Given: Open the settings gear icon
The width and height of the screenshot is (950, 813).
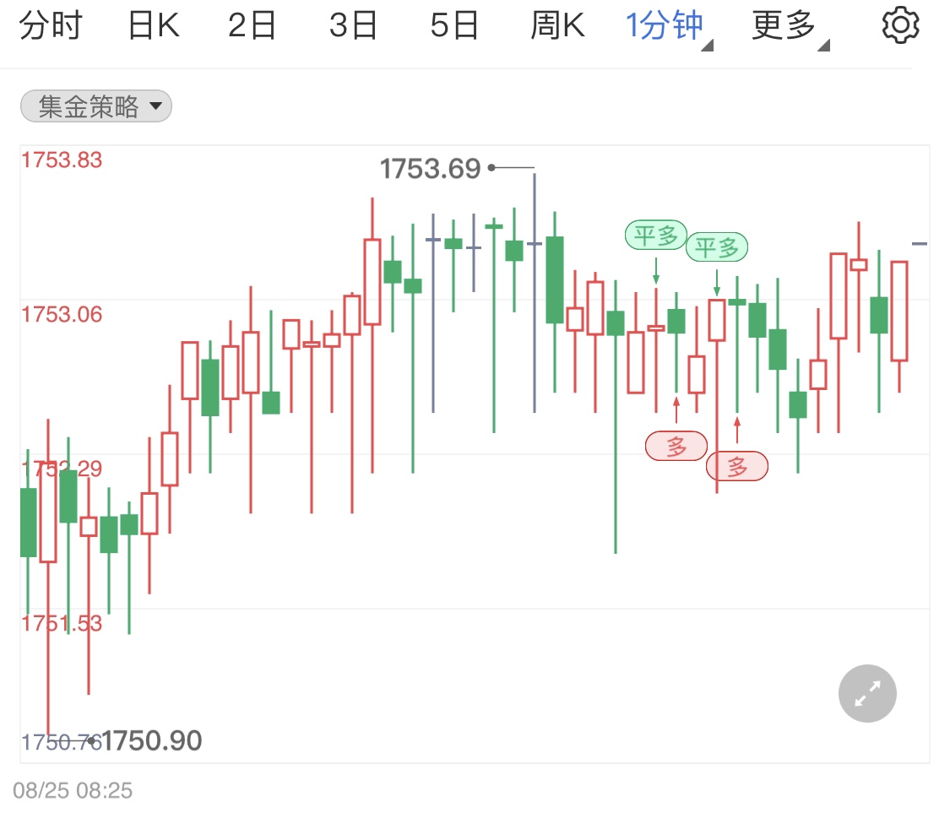Looking at the screenshot, I should [x=899, y=24].
